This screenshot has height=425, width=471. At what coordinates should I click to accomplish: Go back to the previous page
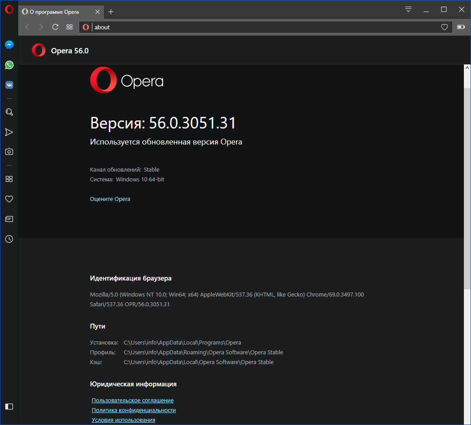(27, 27)
